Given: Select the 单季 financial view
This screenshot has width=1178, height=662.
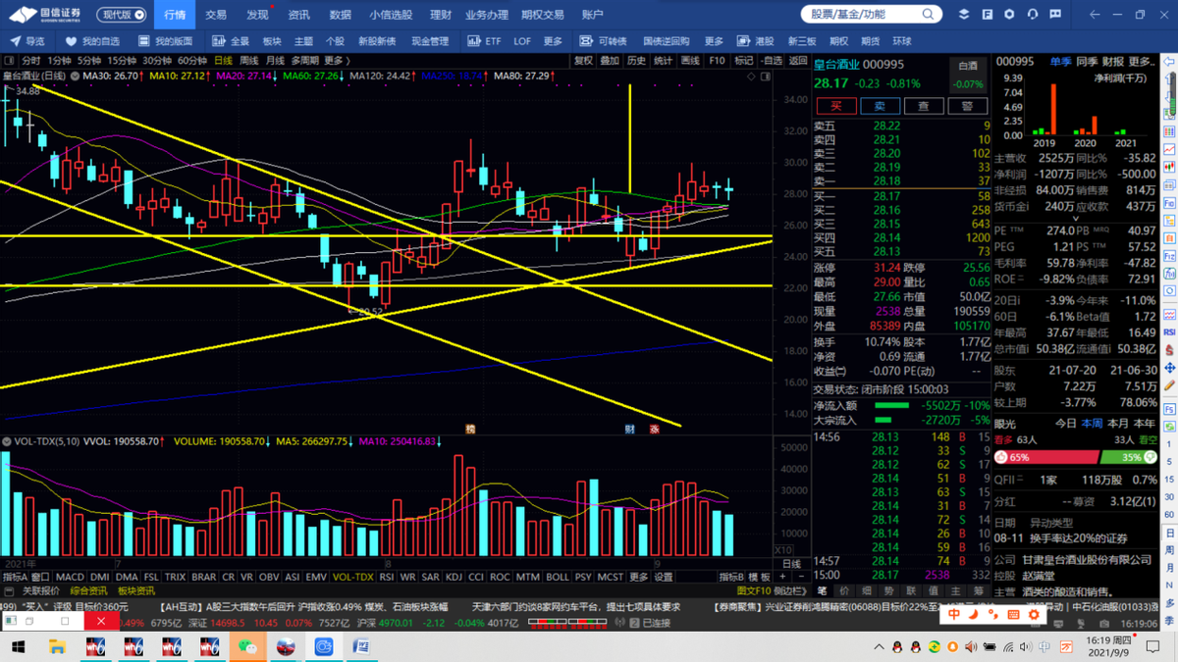Looking at the screenshot, I should click(1060, 61).
